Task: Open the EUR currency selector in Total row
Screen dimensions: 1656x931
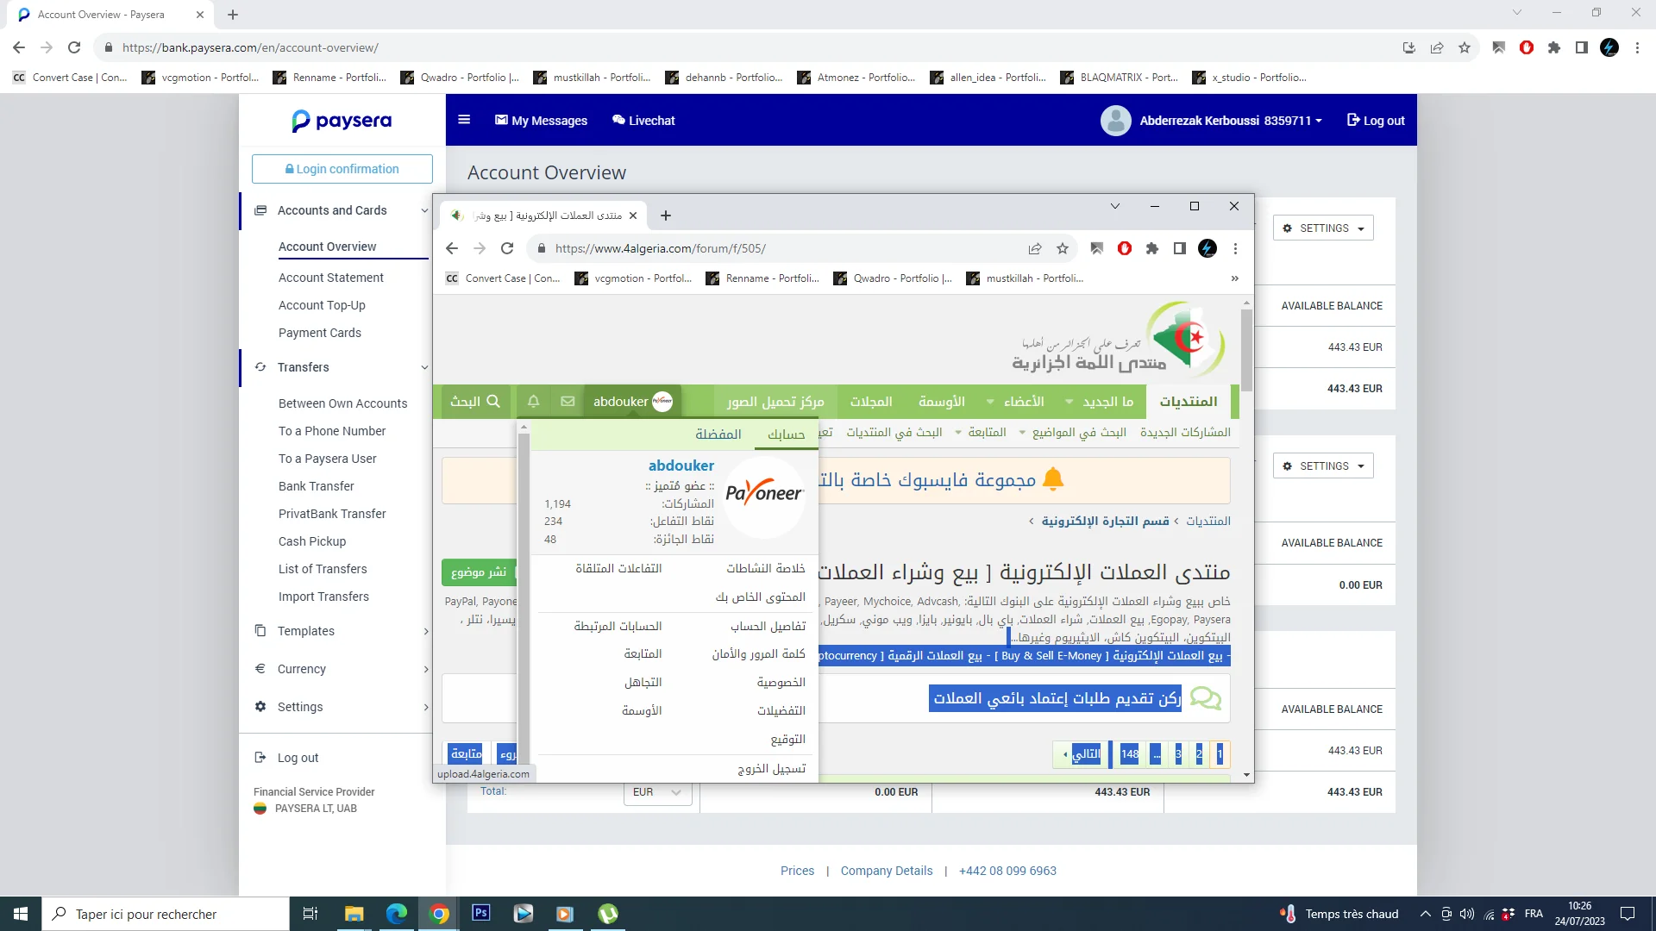Action: pos(657,792)
